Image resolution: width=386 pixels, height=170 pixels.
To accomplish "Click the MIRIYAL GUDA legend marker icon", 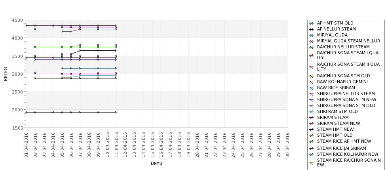I will click(312, 35).
